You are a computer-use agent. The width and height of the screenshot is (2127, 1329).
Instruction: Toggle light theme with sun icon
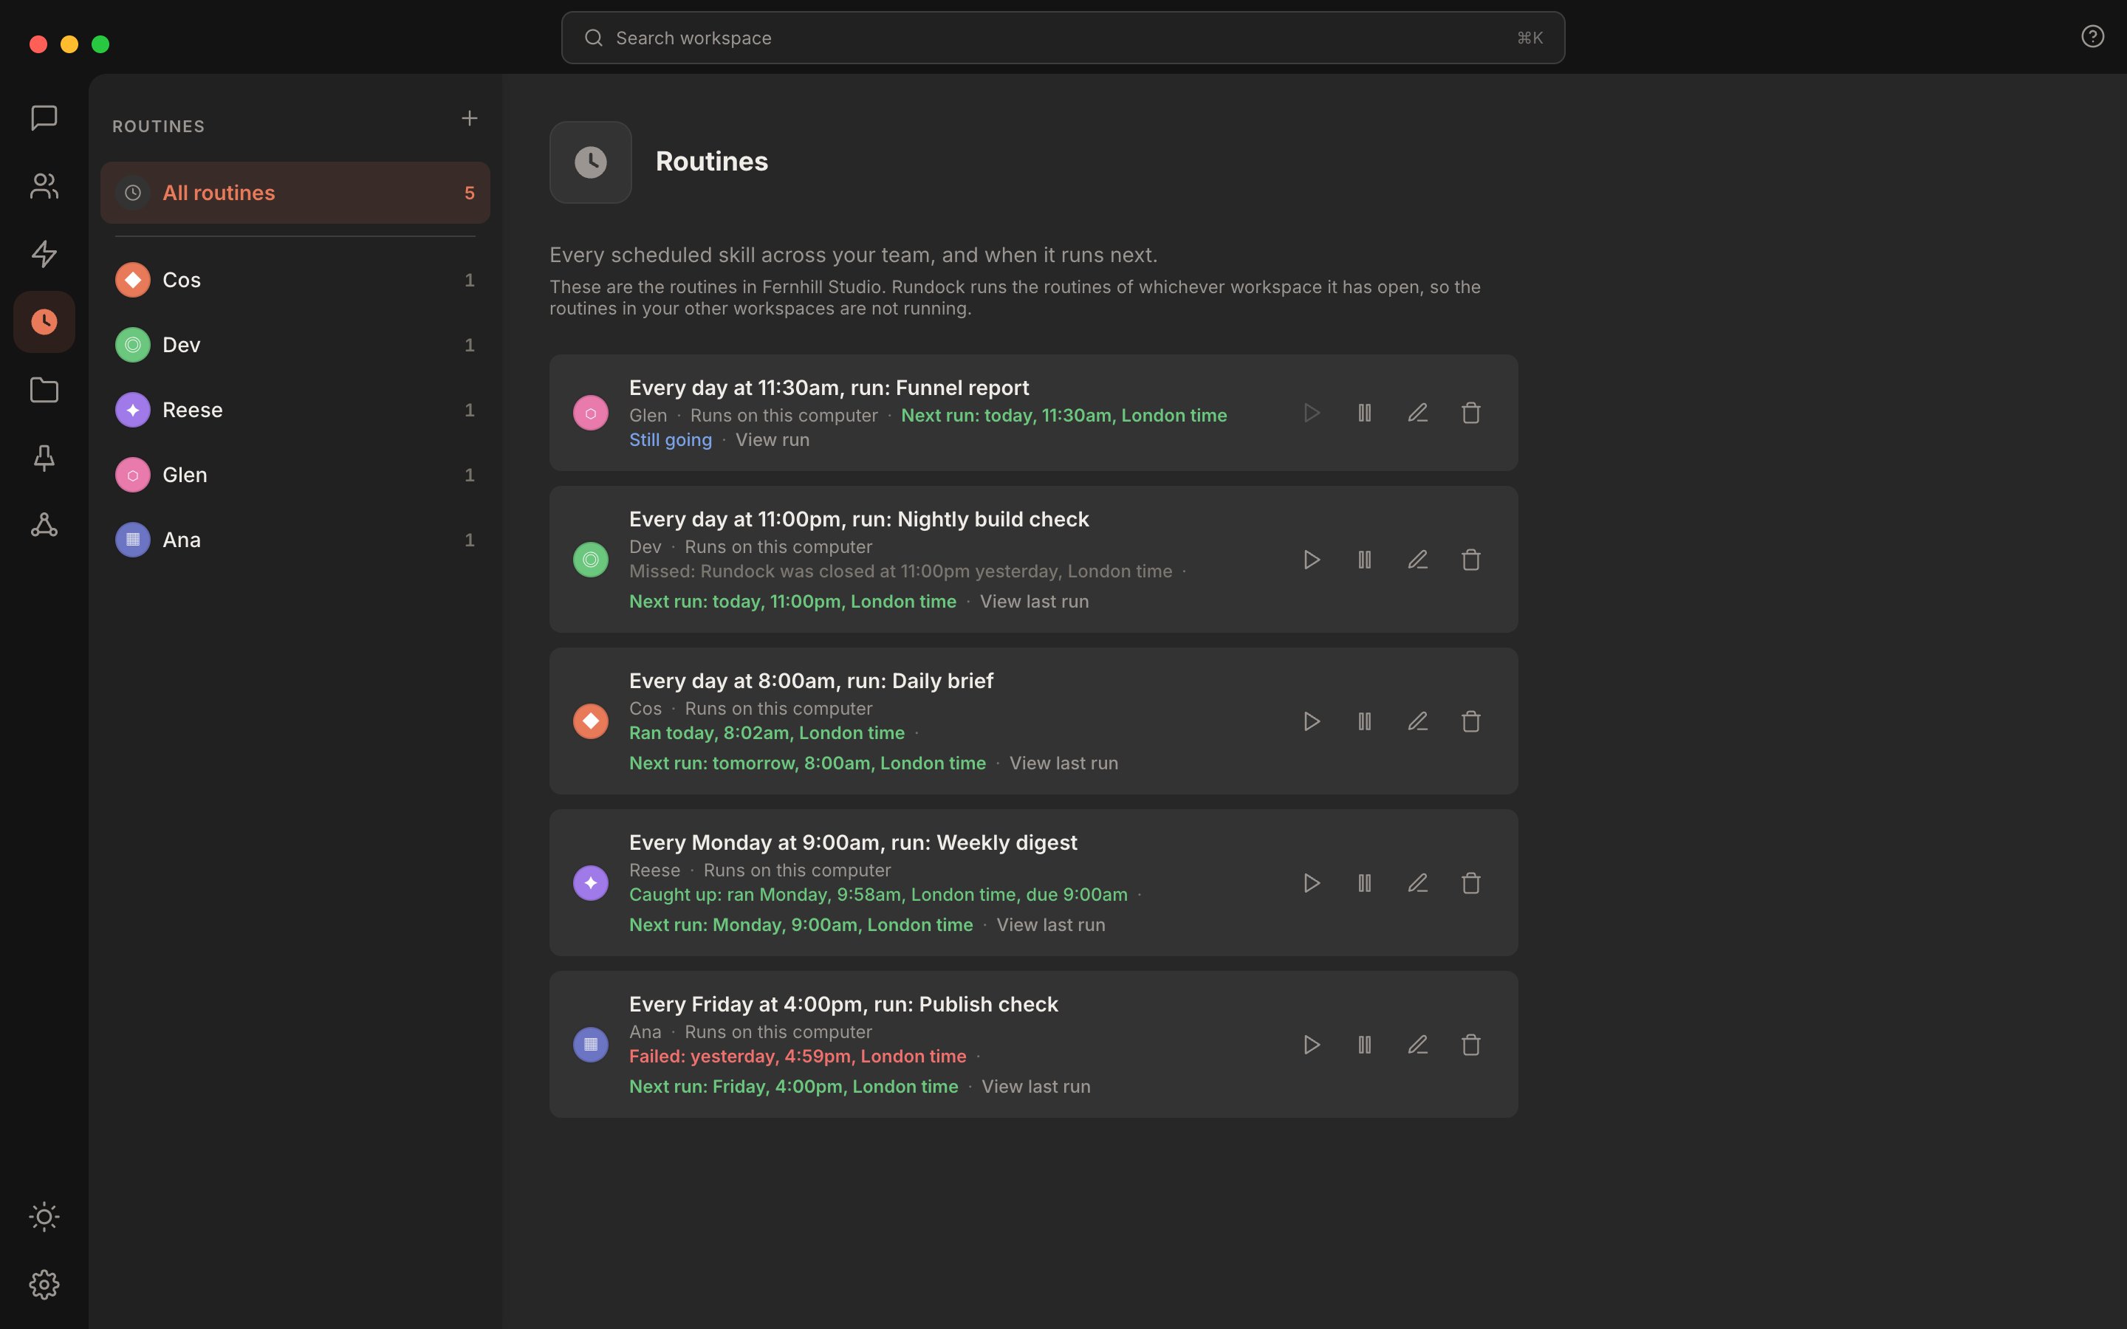coord(44,1217)
